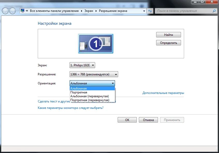219x153 pixels.
Task: Select monitor 1 thumbnail
Action: coord(96,44)
